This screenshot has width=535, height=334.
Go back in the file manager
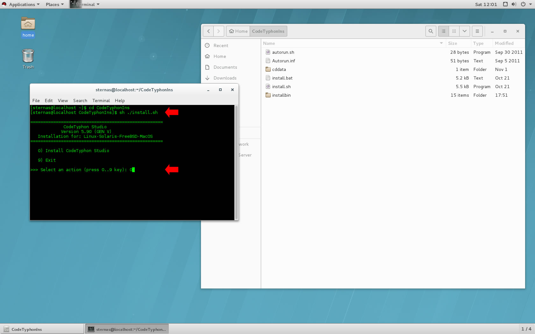(x=208, y=31)
